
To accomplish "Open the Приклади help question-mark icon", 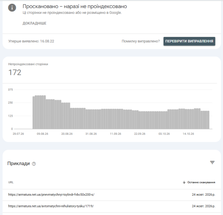I will 34,164.
